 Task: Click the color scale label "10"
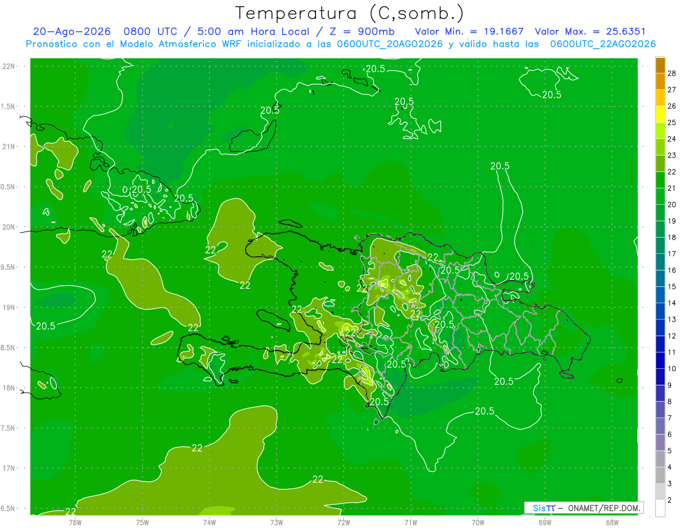coord(672,369)
